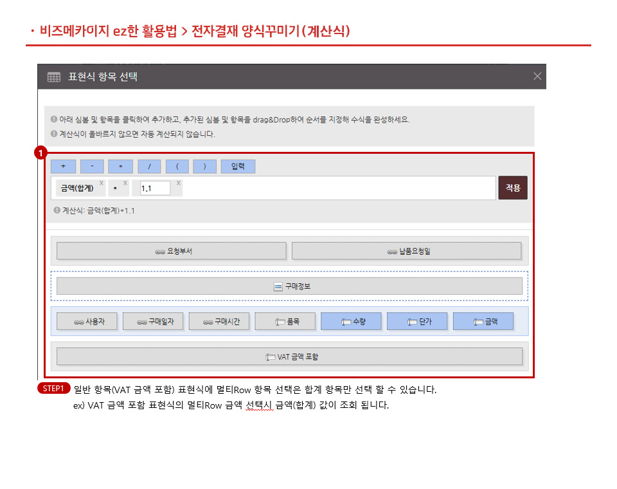Select the 사용자 field item
Image resolution: width=617 pixels, height=489 pixels.
click(87, 320)
